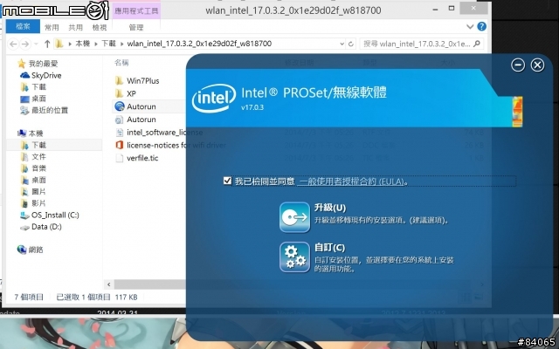This screenshot has height=349, width=559.
Task: Refresh the Explorer folder view
Action: [351, 44]
